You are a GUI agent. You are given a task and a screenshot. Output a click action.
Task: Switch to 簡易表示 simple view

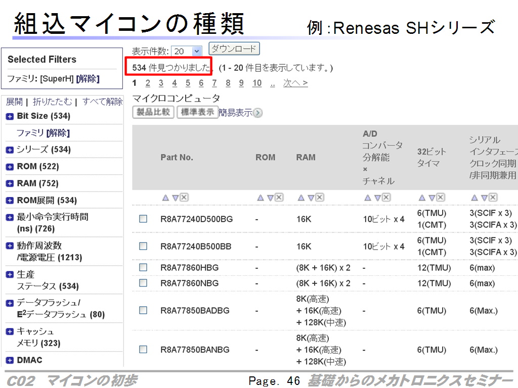pyautogui.click(x=235, y=113)
